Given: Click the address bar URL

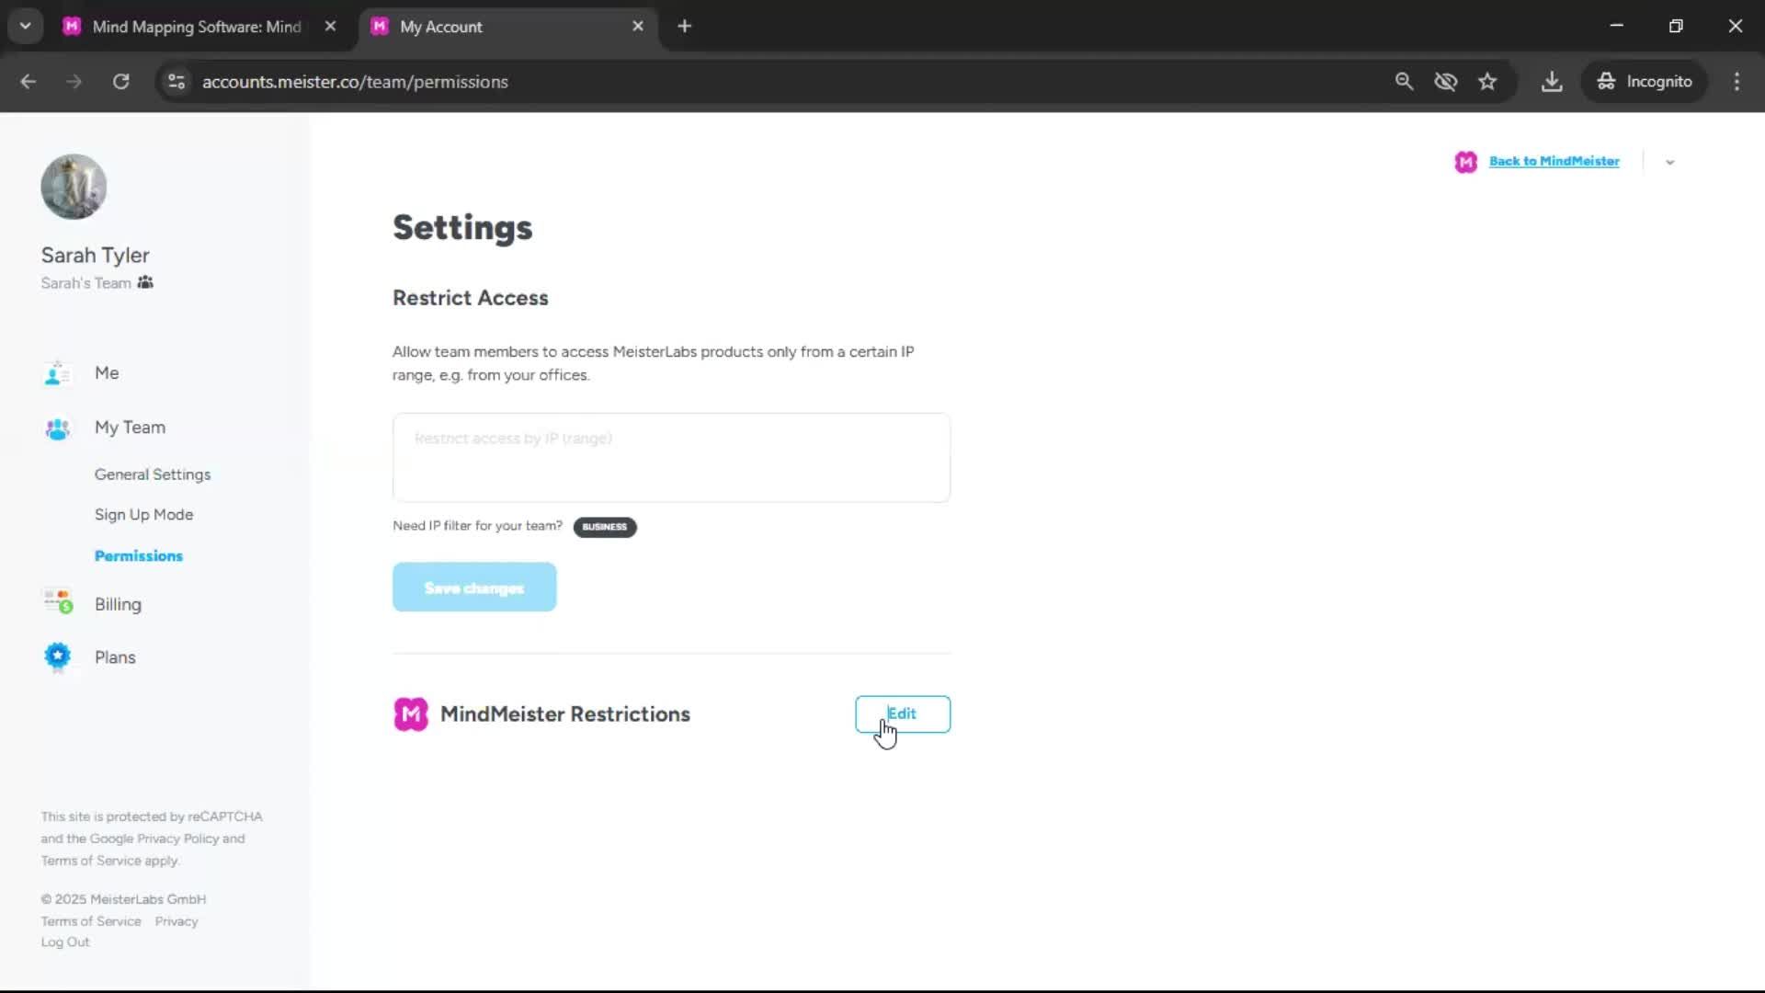Looking at the screenshot, I should (355, 82).
